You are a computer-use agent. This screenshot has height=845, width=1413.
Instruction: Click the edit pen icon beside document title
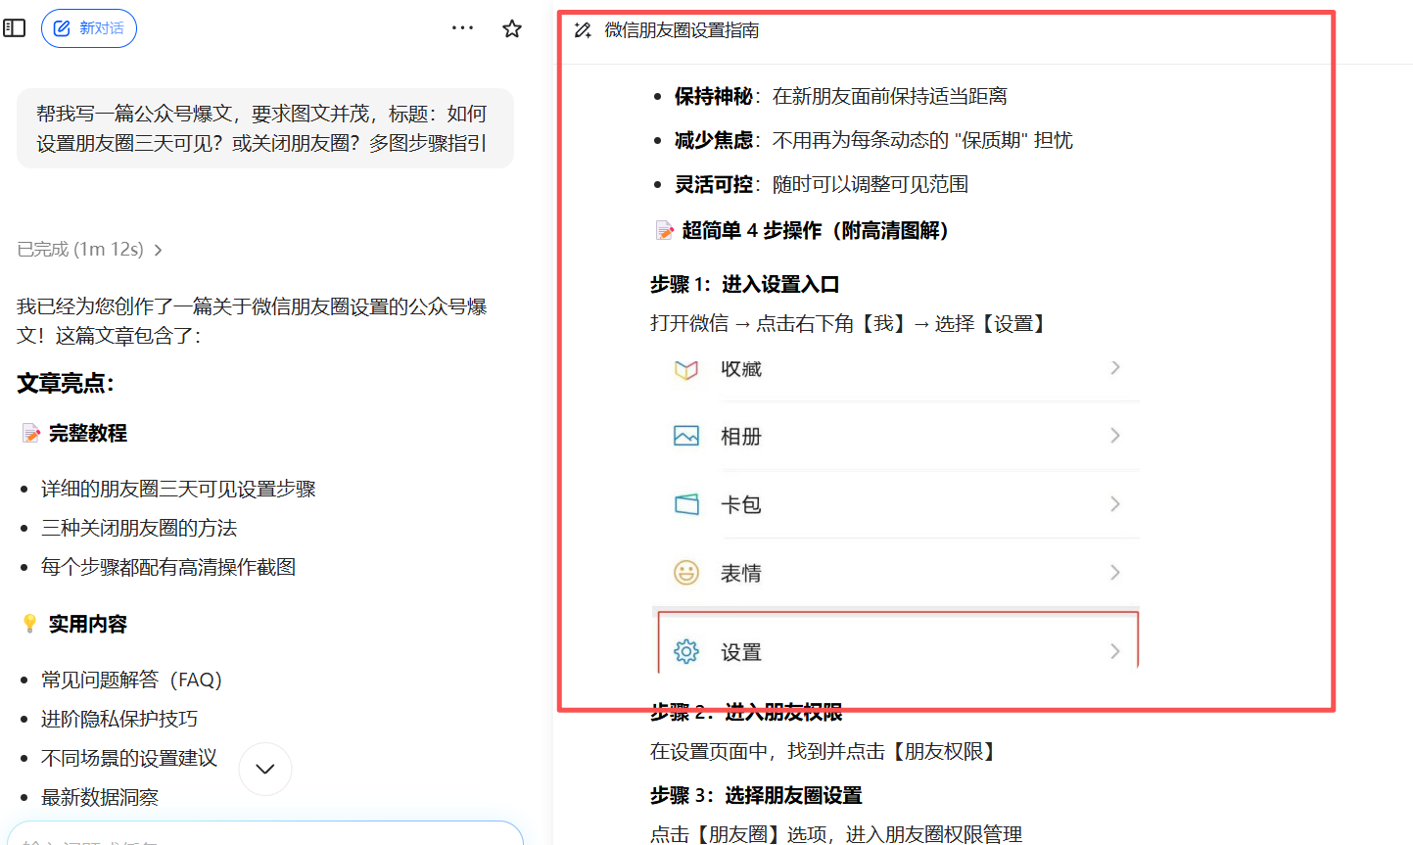pos(585,30)
